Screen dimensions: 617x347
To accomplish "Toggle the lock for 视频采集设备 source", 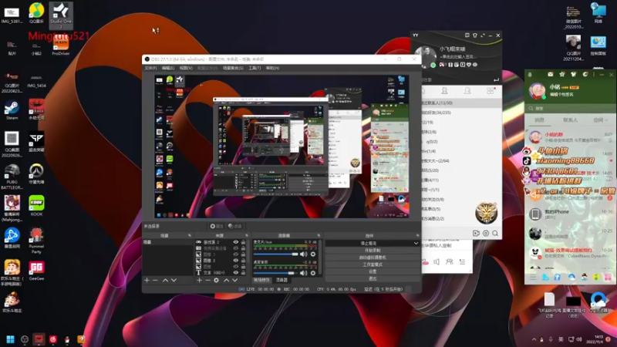I will point(243,248).
